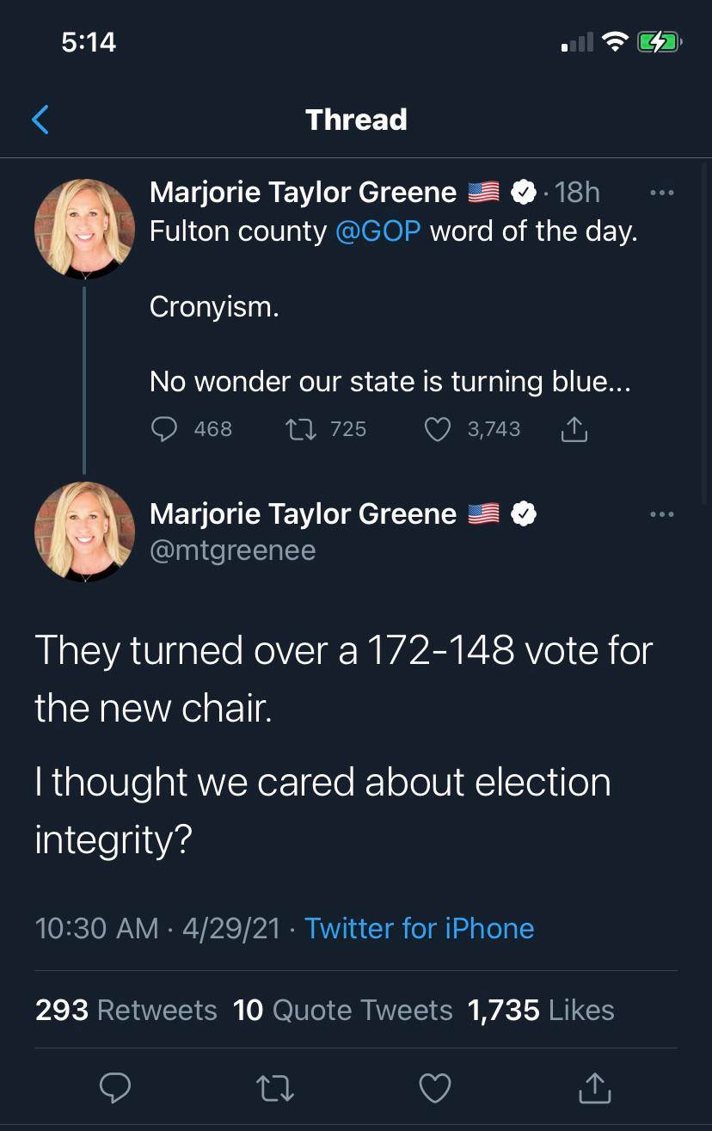Image resolution: width=712 pixels, height=1131 pixels.
Task: Share the election integrity tweet
Action: [x=593, y=1087]
